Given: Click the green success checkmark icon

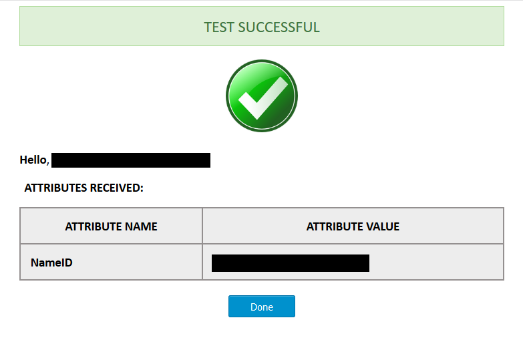Looking at the screenshot, I should click(x=262, y=96).
